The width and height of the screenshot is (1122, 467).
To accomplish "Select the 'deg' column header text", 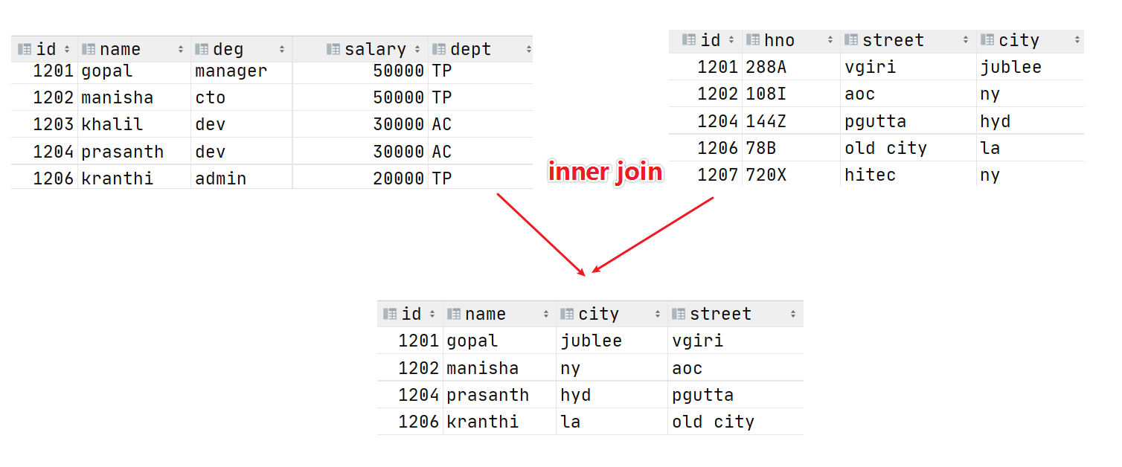I will pos(228,49).
